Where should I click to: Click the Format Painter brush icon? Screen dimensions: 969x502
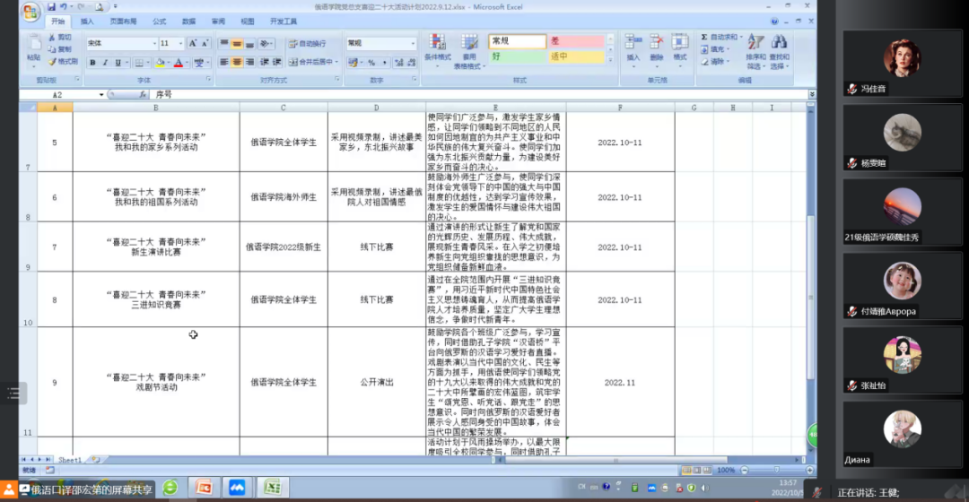pos(52,62)
